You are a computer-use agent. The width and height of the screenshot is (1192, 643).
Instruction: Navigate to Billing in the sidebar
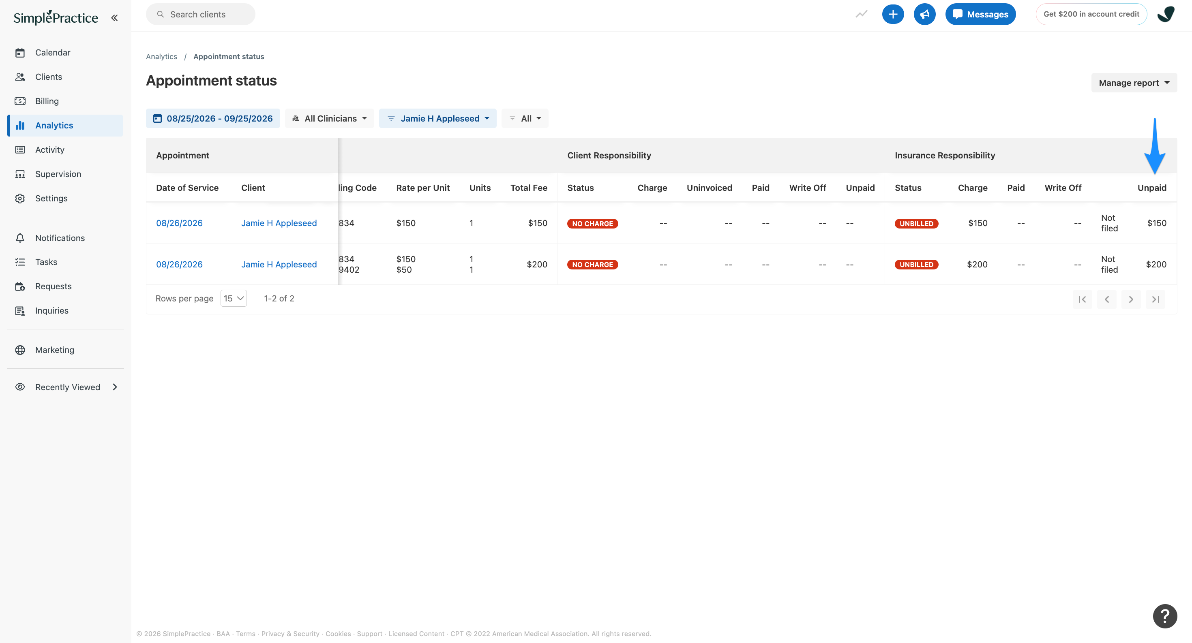65,101
